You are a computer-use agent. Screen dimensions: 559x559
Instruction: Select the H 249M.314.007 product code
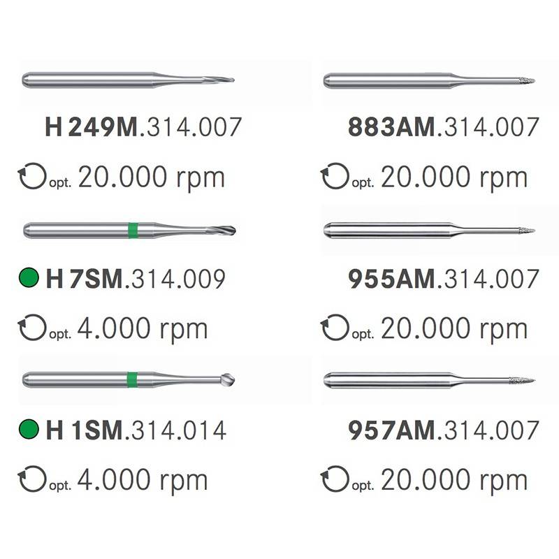[143, 127]
